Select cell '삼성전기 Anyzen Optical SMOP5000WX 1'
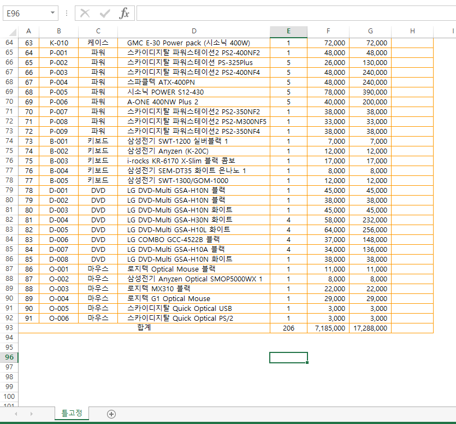This screenshot has height=424, width=456. coord(194,279)
